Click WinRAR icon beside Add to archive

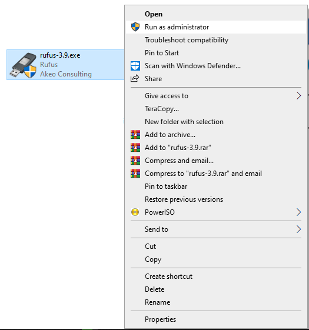coord(135,135)
